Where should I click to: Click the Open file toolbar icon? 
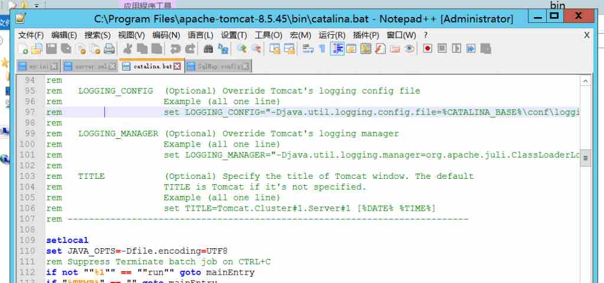37,49
